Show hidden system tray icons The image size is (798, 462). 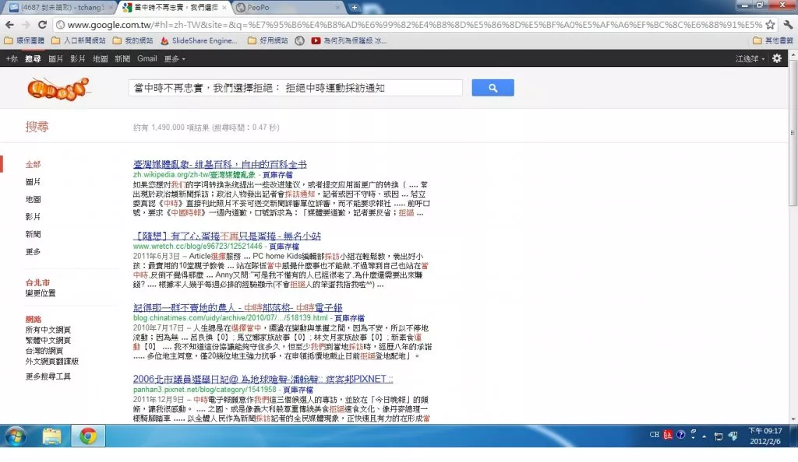pyautogui.click(x=704, y=436)
